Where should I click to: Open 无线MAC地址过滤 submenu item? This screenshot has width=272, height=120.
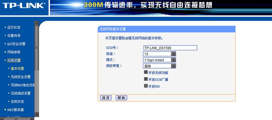[x=23, y=85]
